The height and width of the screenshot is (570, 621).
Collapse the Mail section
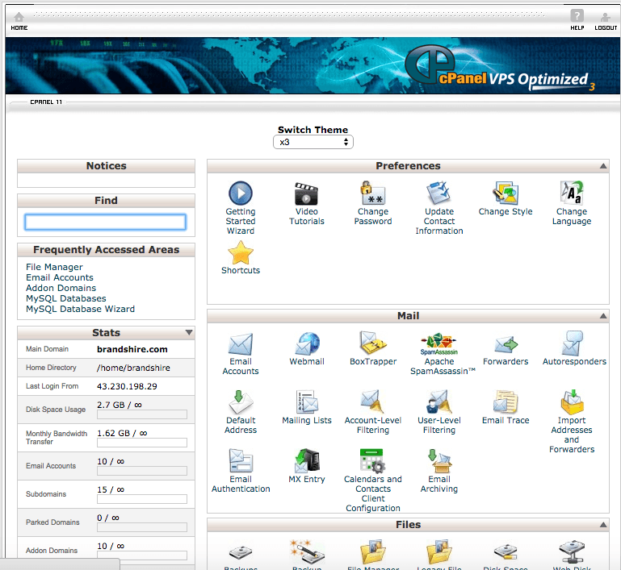tap(602, 316)
